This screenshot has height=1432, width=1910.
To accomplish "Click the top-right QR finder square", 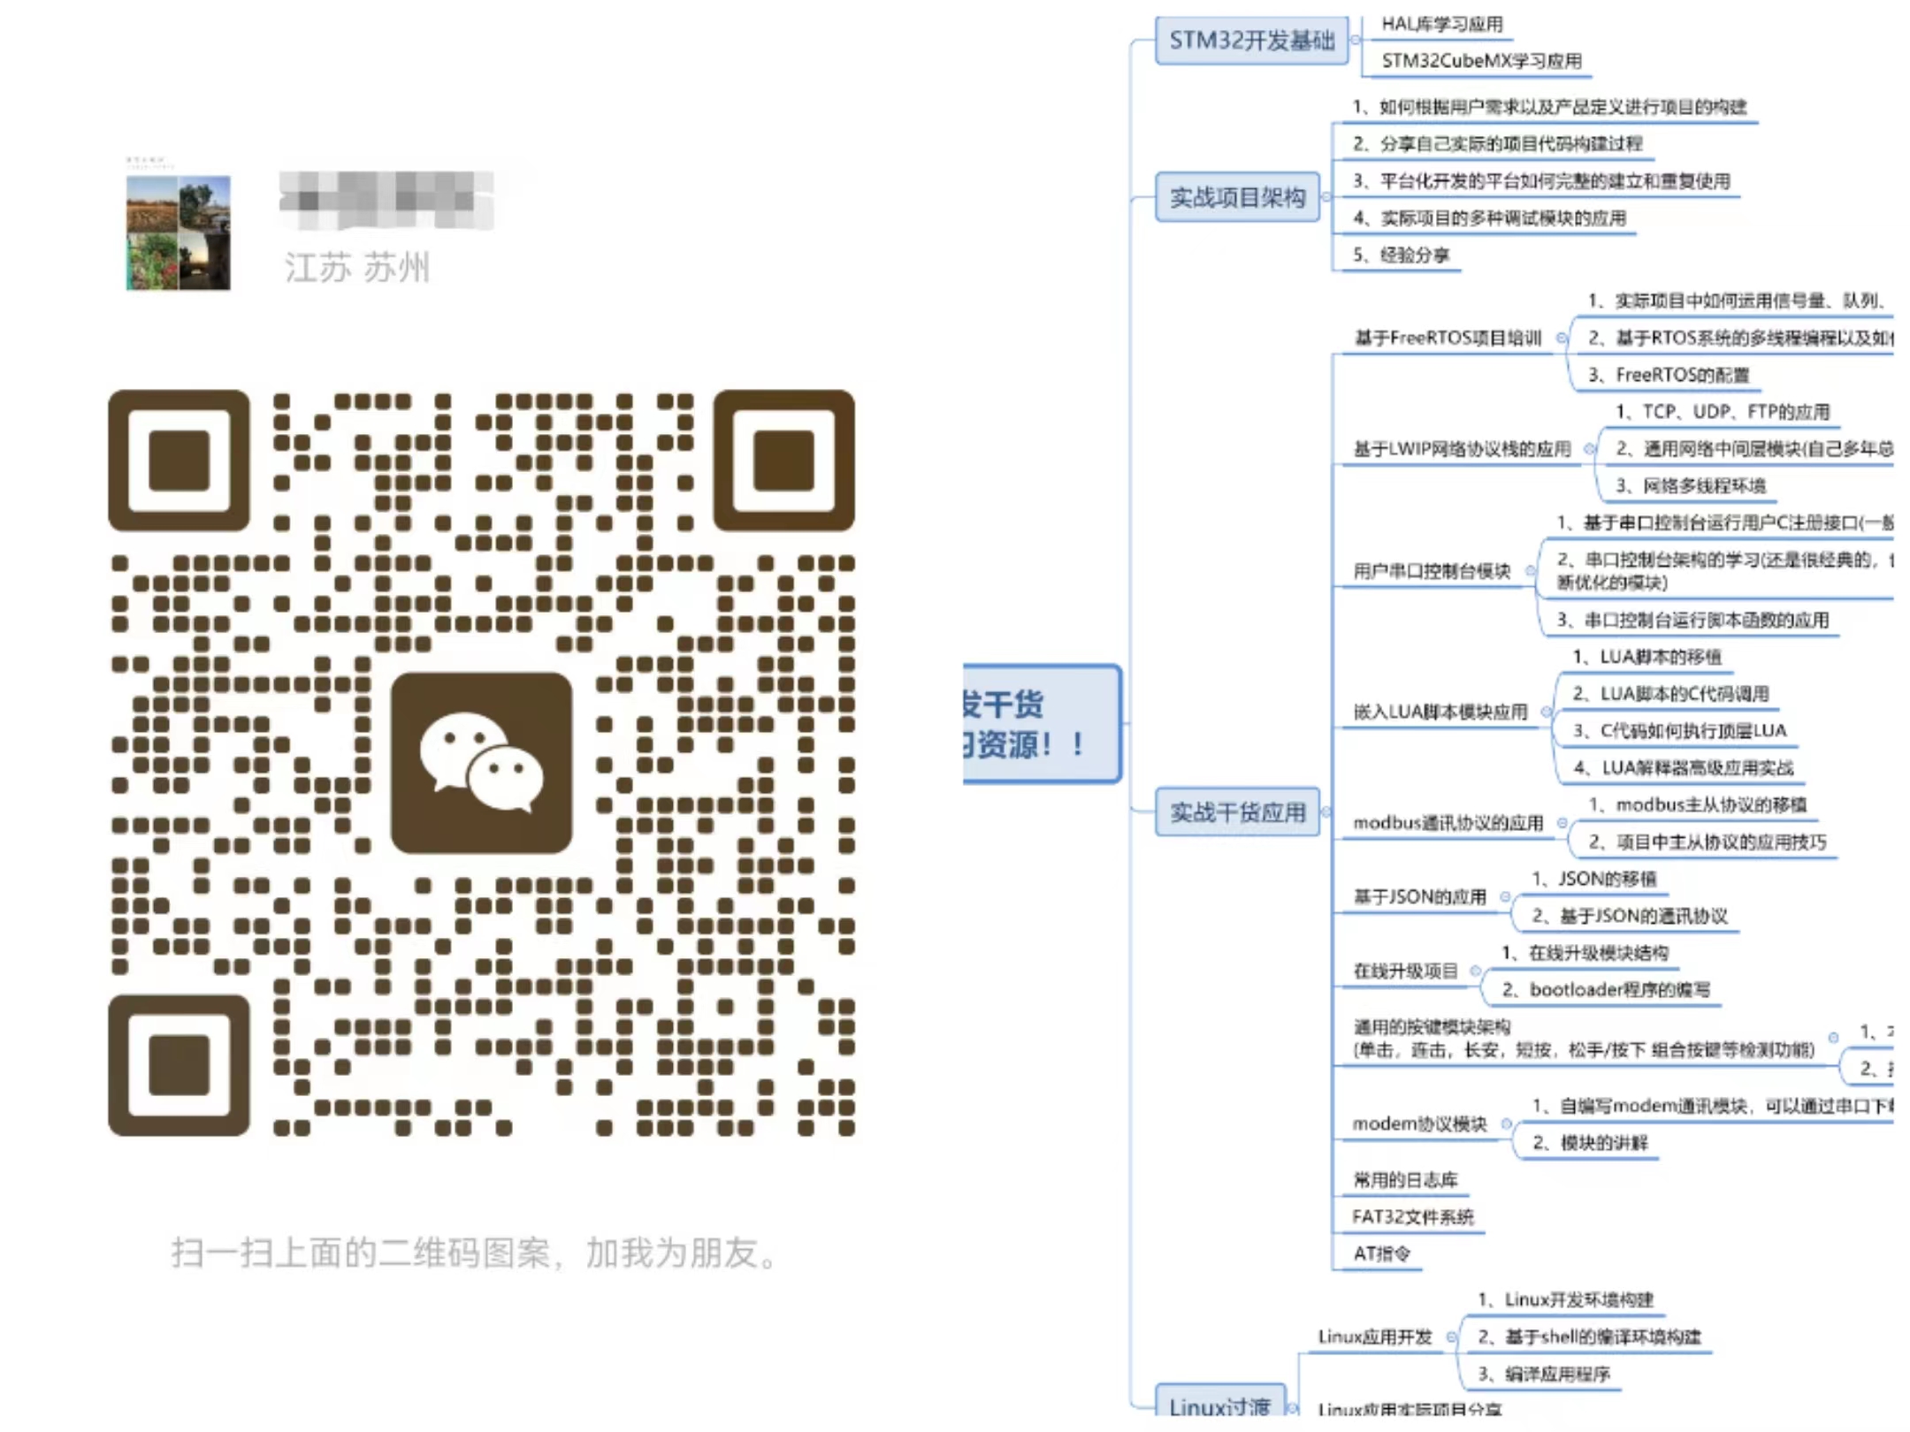I will coord(783,460).
